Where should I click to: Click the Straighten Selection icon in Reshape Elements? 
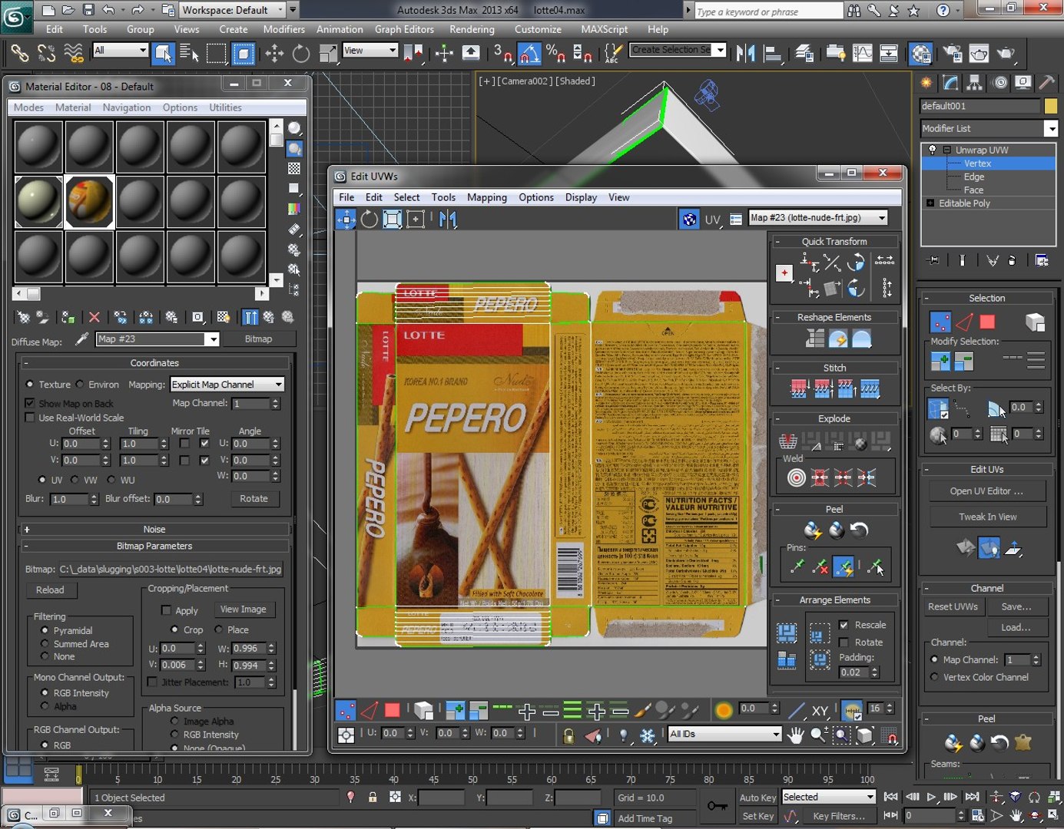tap(815, 339)
